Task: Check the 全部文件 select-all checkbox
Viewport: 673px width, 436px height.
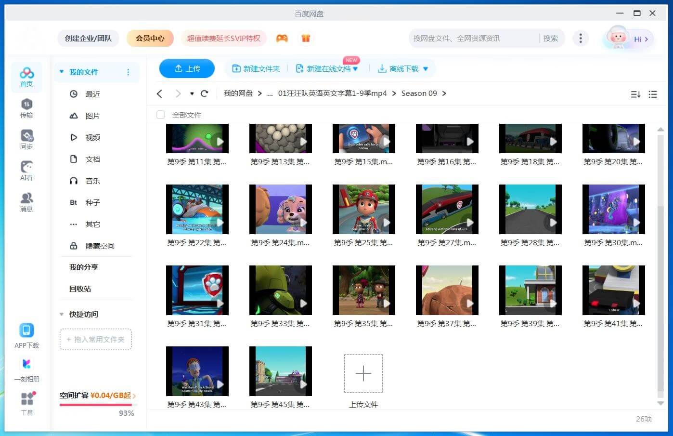Action: click(161, 115)
